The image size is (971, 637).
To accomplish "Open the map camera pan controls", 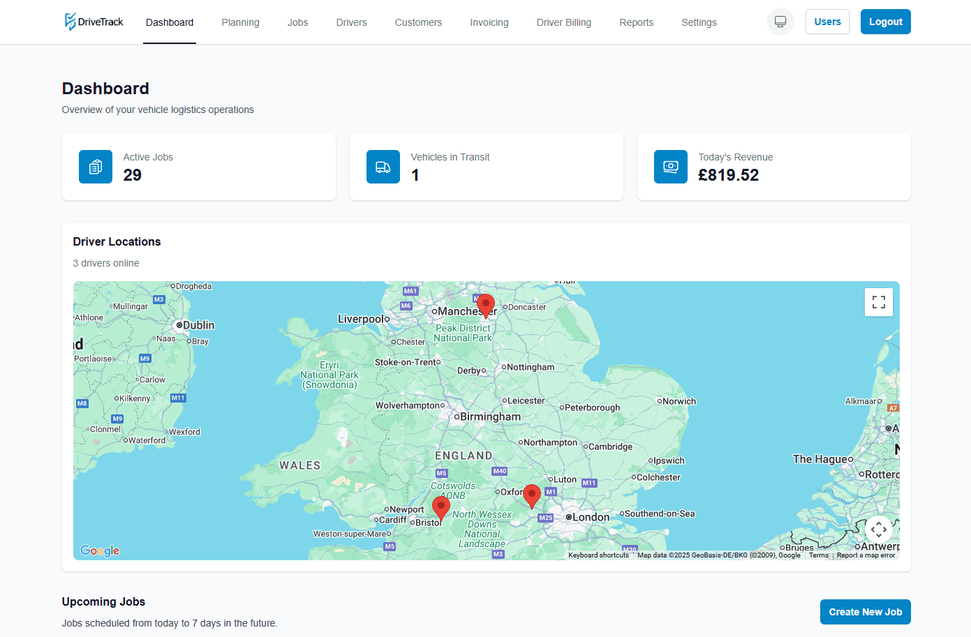I will pyautogui.click(x=879, y=530).
